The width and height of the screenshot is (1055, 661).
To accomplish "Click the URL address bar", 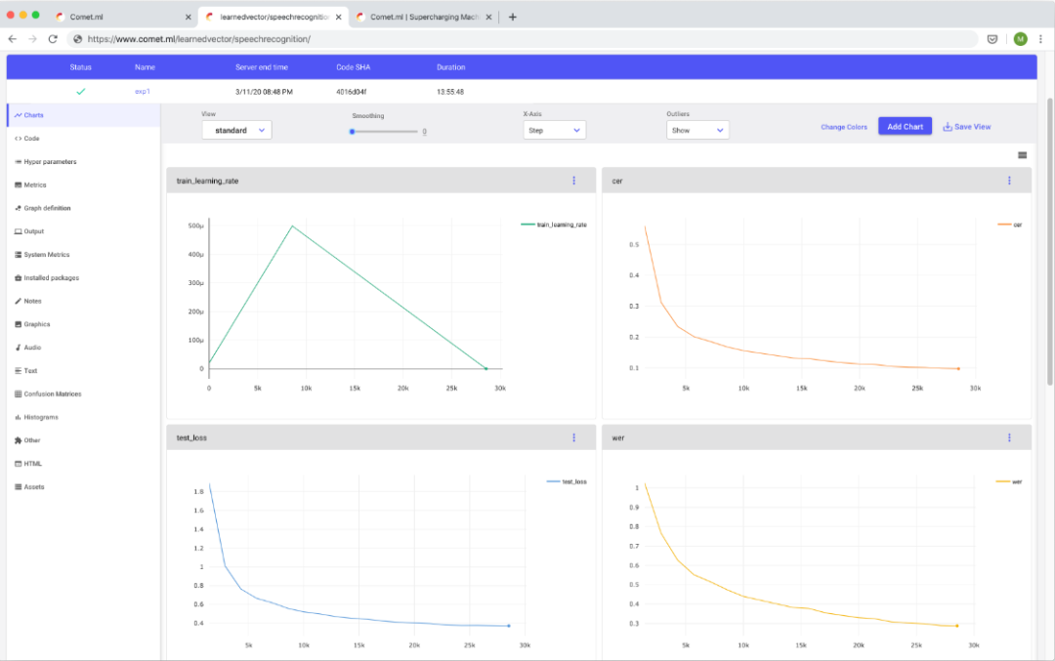I will [522, 39].
